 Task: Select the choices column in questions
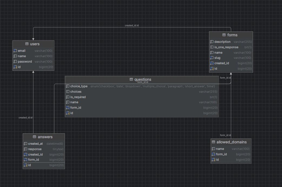point(76,92)
